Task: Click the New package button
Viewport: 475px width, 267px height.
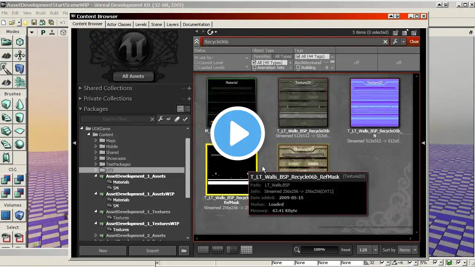Action: click(103, 251)
